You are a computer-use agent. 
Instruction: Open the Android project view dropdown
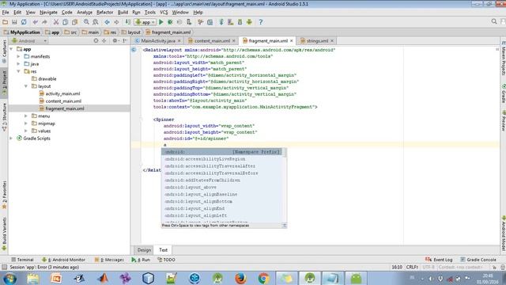tap(29, 40)
